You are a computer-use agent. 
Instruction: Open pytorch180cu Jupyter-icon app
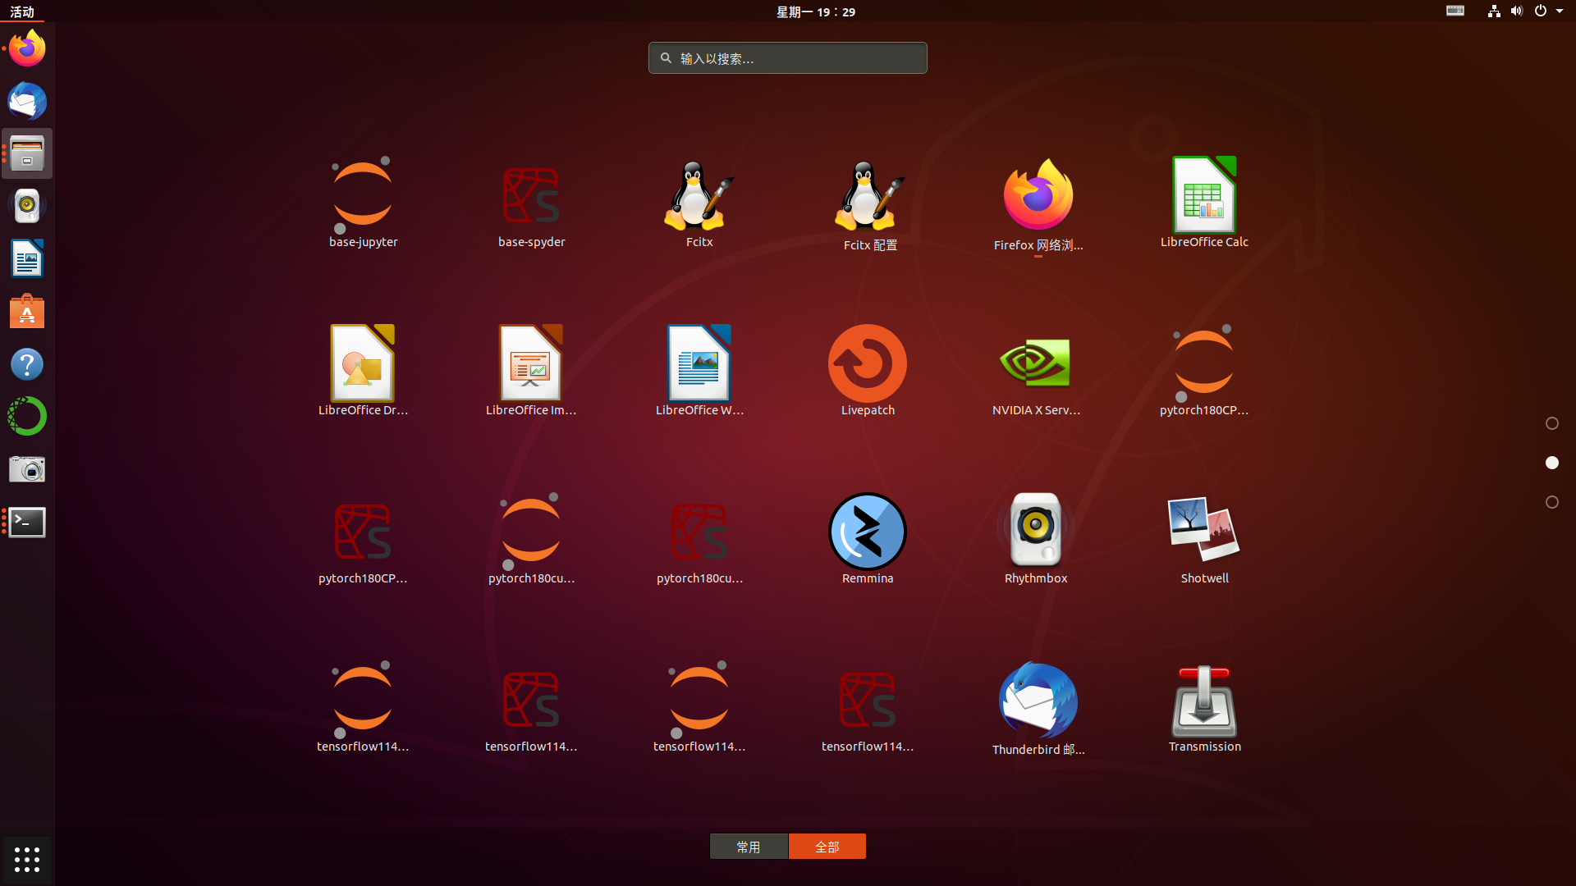[x=531, y=539]
